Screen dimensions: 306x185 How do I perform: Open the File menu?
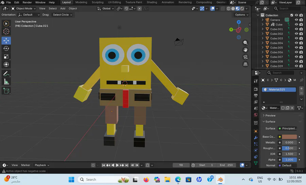point(8,2)
